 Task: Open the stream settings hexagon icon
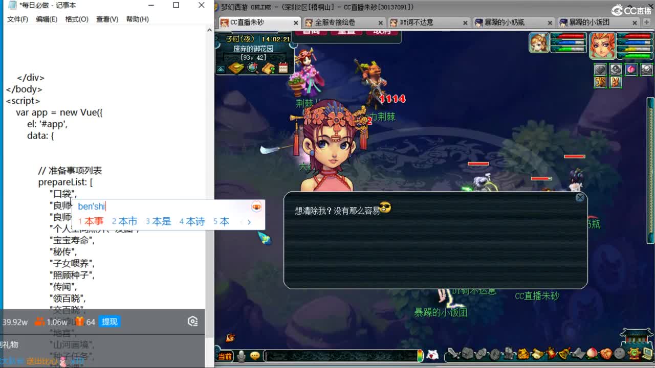[193, 321]
